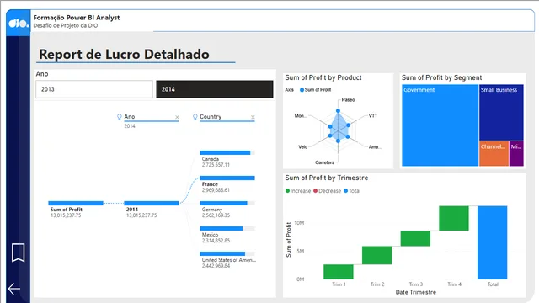
Task: Click the DIO logo icon
Action: click(x=19, y=24)
